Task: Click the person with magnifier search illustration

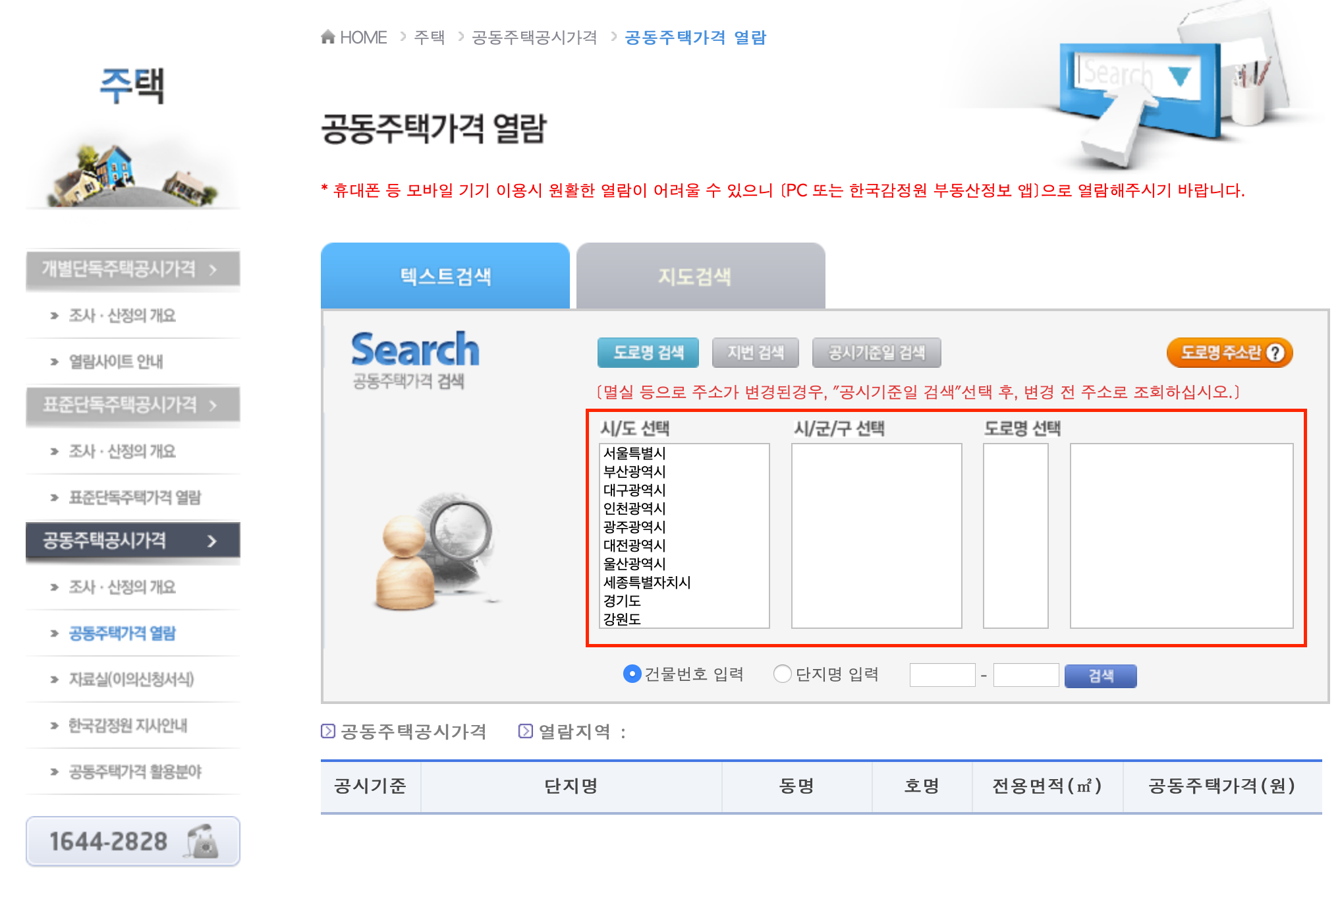Action: coord(435,550)
